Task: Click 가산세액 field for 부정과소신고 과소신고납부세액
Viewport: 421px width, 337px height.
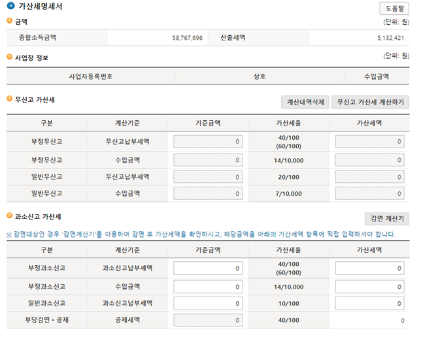Action: click(370, 268)
